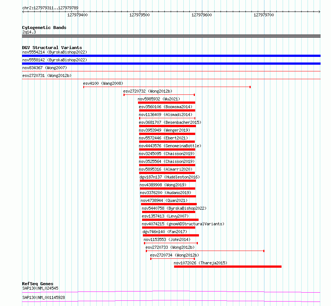Click the 127979500 ruler tick label
Image resolution: width=331 pixels, height=306 pixels.
pos(139,15)
